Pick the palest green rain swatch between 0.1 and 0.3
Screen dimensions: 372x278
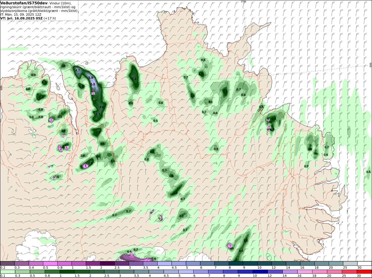pos(7,272)
